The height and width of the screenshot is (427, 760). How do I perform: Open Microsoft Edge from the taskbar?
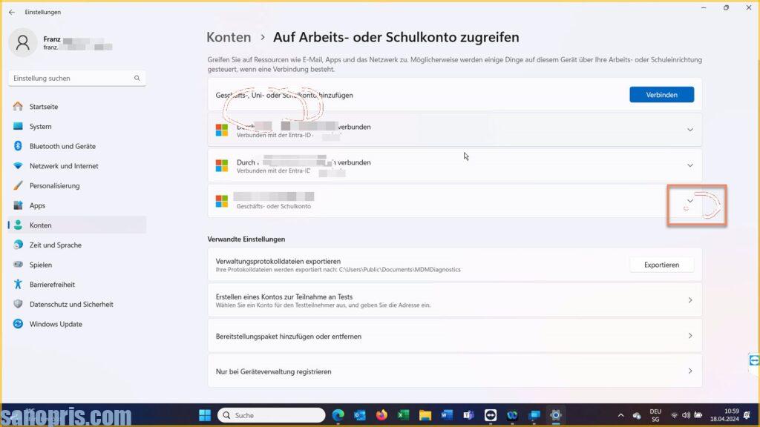[x=338, y=415]
